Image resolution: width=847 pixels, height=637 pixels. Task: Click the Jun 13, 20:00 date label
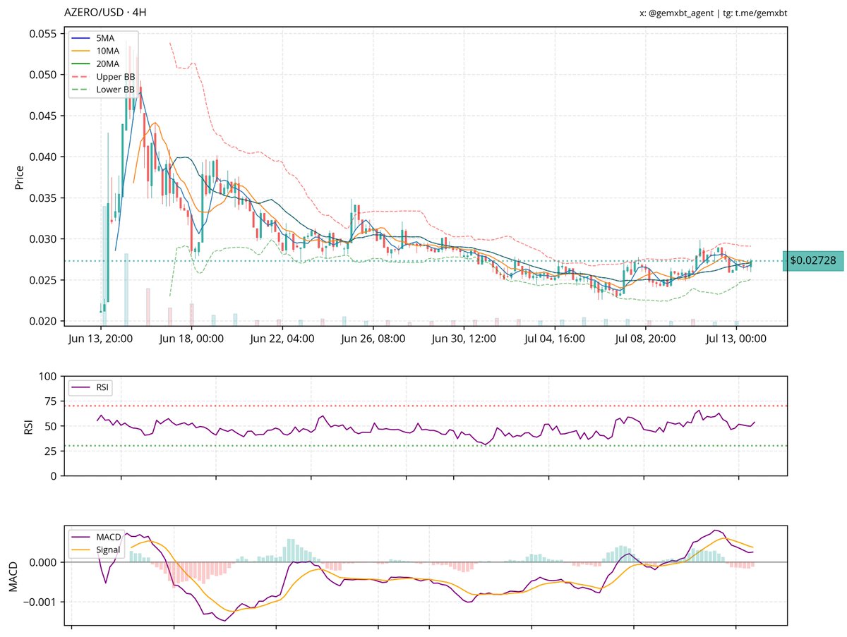tap(101, 339)
